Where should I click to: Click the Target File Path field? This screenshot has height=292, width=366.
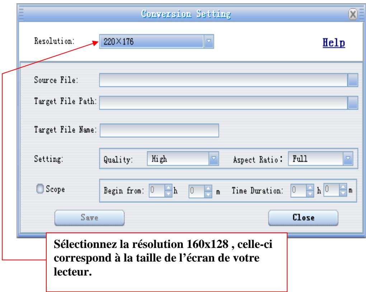click(x=224, y=102)
